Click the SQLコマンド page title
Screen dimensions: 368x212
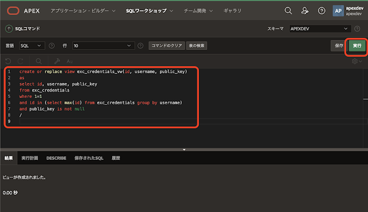click(28, 29)
